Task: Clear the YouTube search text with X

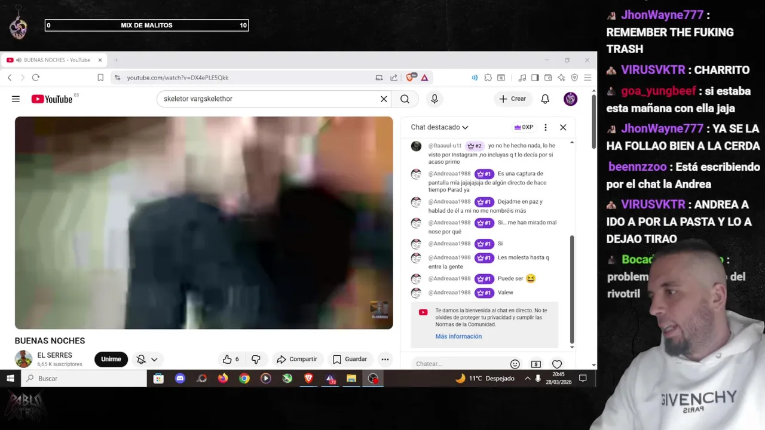Action: [384, 99]
